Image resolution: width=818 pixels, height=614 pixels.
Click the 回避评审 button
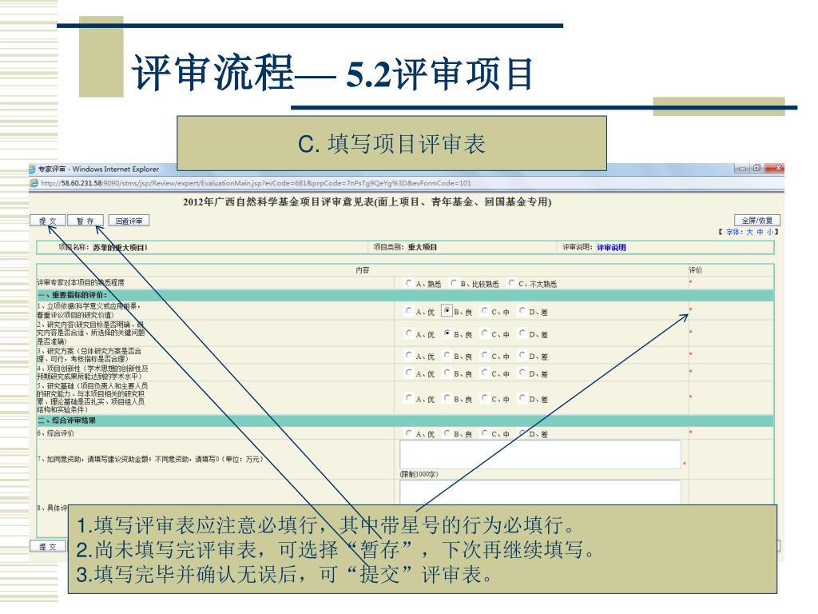[x=129, y=221]
